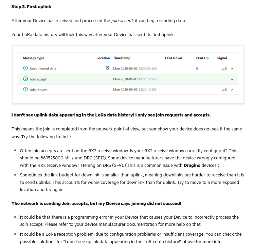
Task: Click the location pin icon in Unconfirmed data row
Action: [107, 68]
